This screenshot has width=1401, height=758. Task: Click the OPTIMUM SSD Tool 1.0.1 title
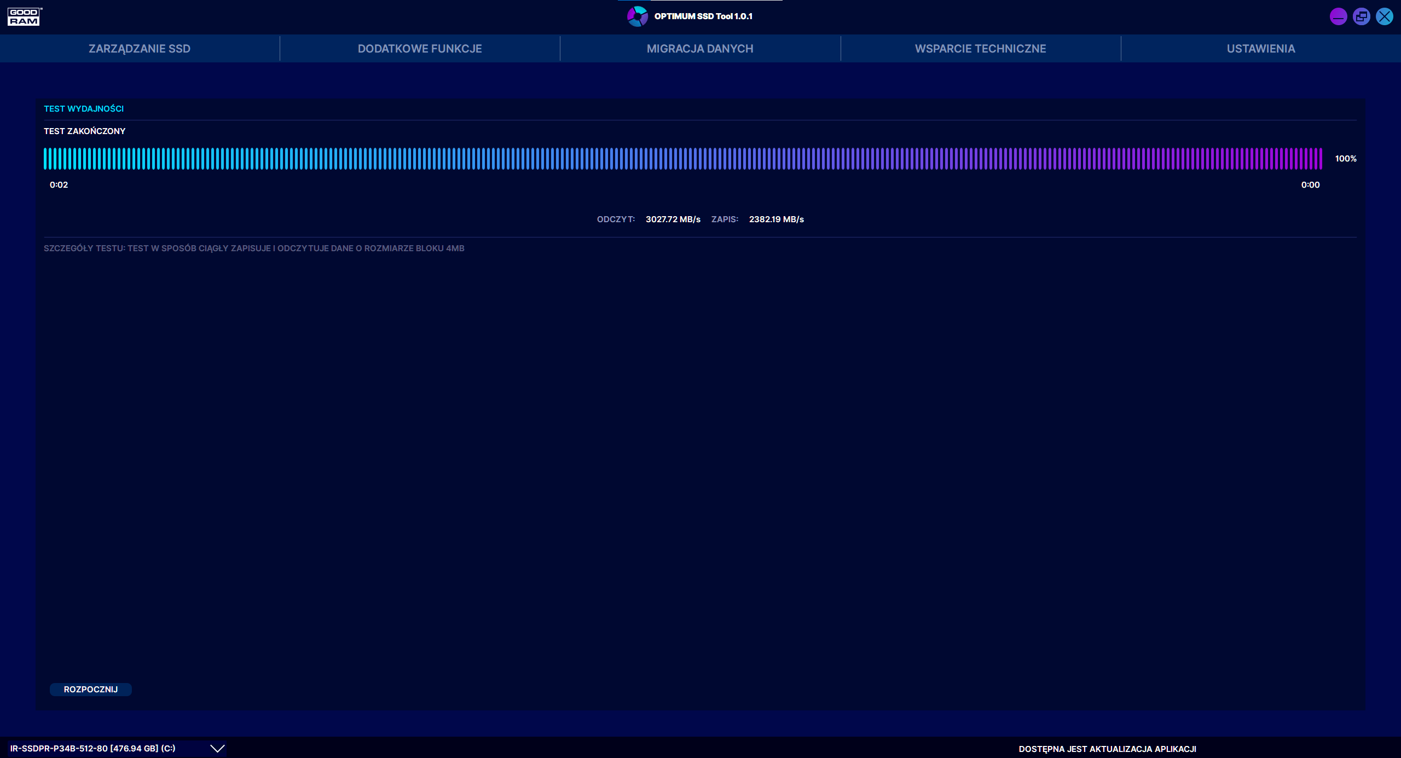pos(703,16)
